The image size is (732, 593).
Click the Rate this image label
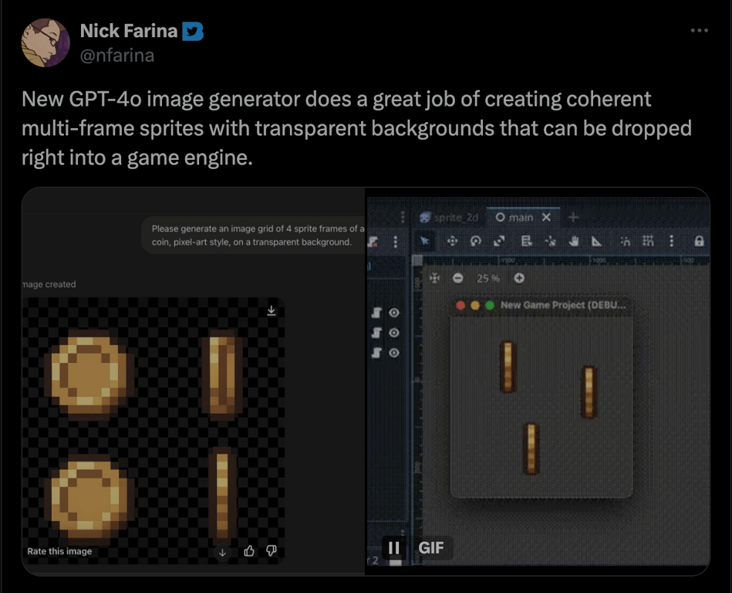(x=59, y=551)
